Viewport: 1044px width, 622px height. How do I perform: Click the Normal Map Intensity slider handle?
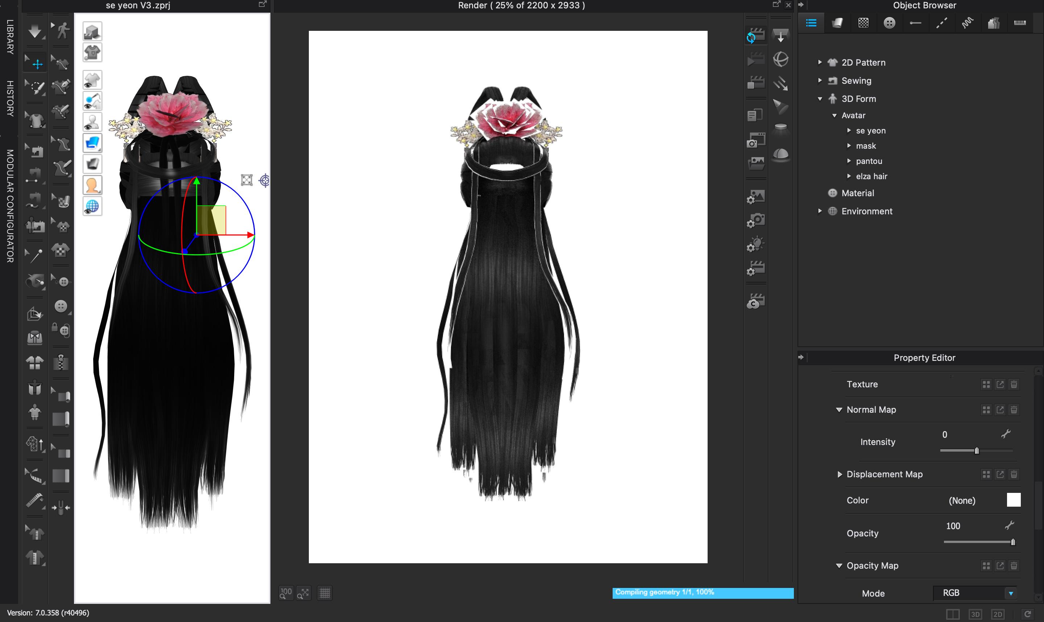pyautogui.click(x=977, y=450)
